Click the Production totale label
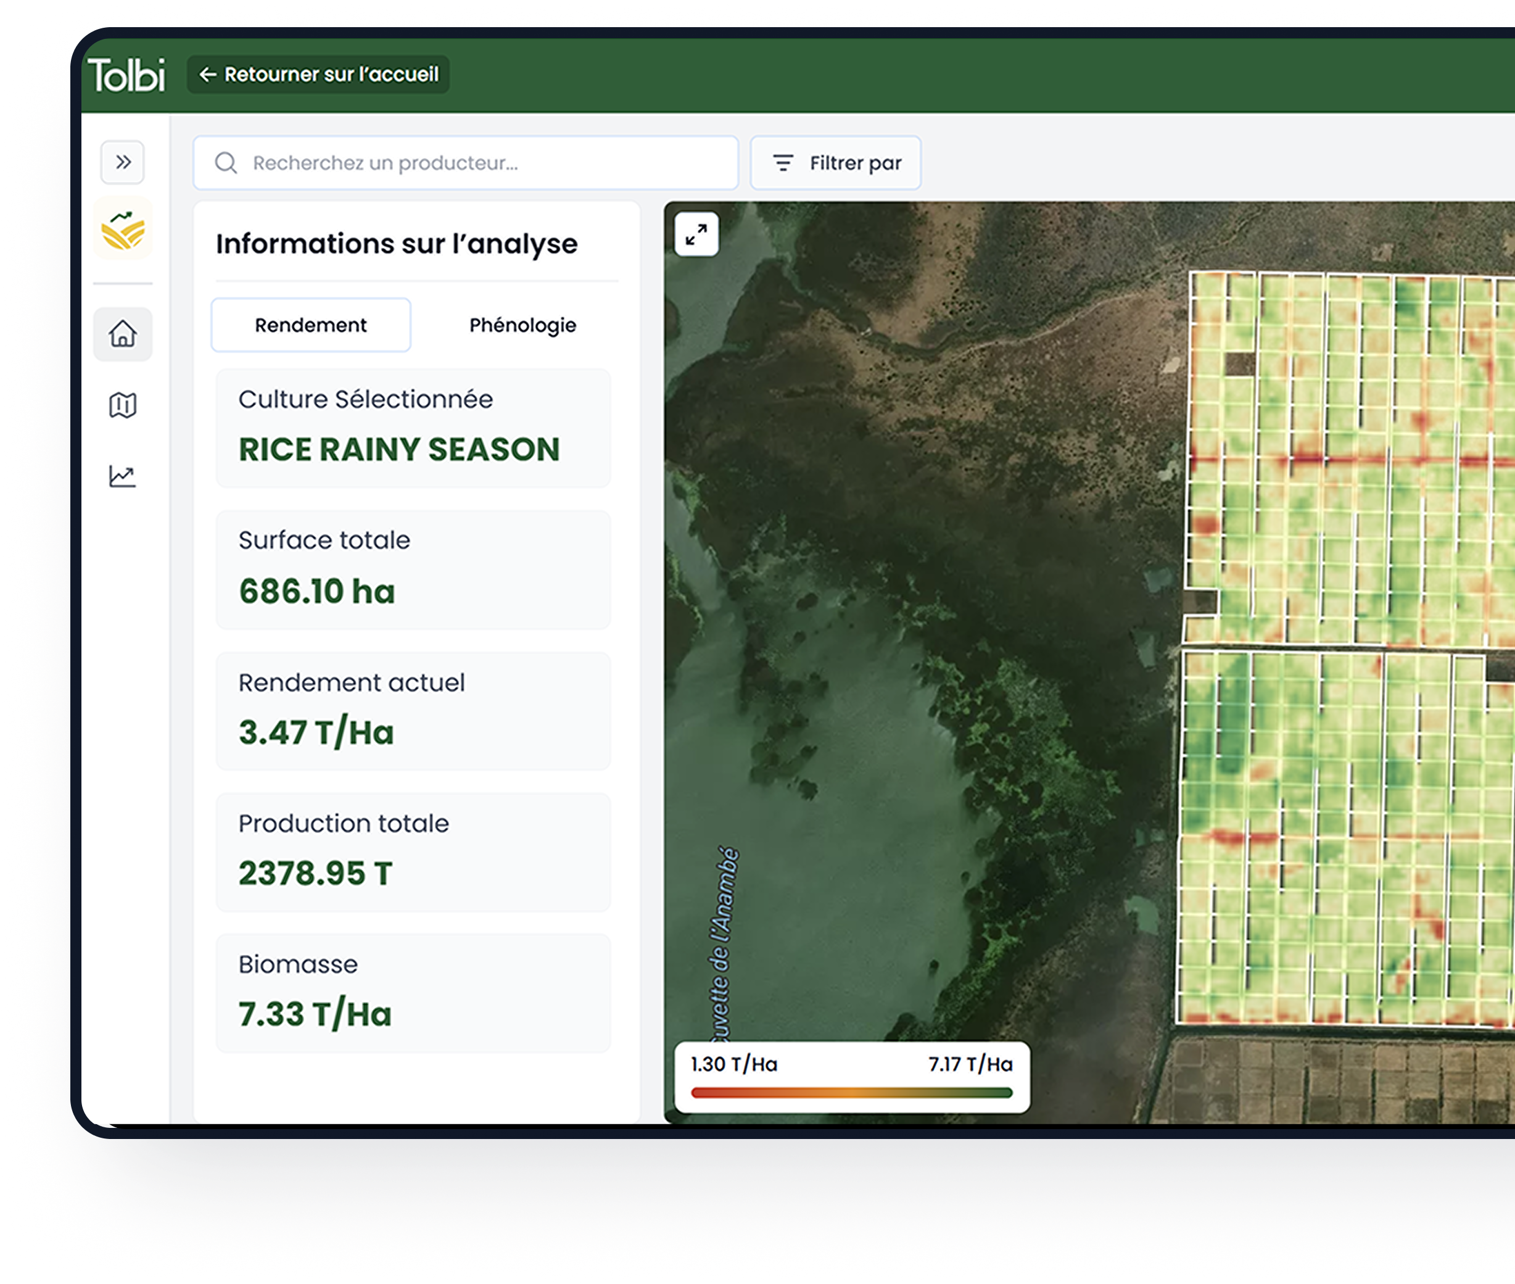The width and height of the screenshot is (1515, 1284). (344, 823)
